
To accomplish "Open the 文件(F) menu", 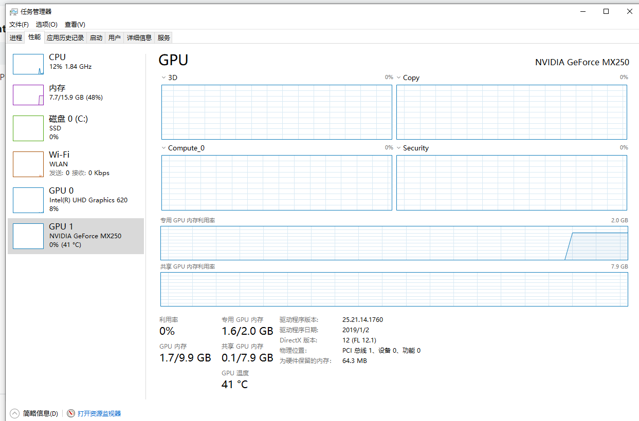I will pos(19,24).
